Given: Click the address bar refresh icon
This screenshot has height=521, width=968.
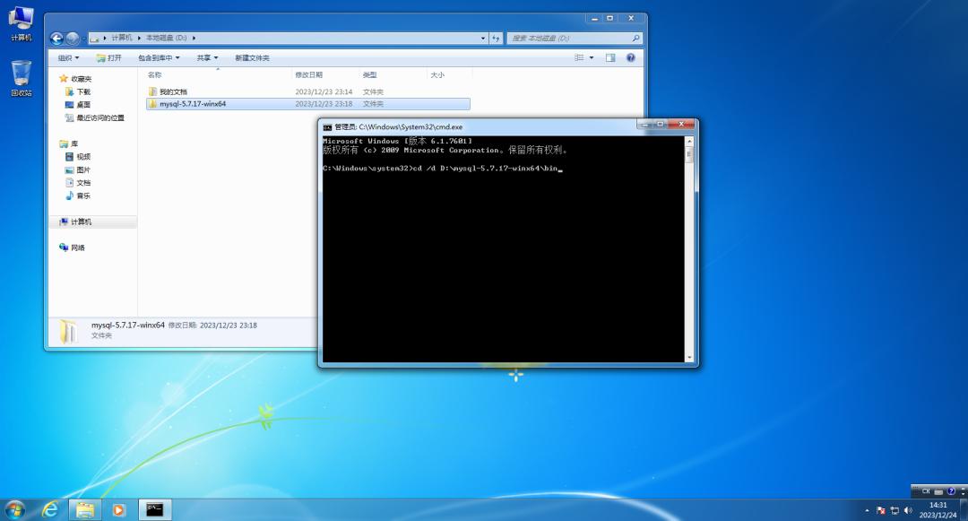Looking at the screenshot, I should [496, 39].
